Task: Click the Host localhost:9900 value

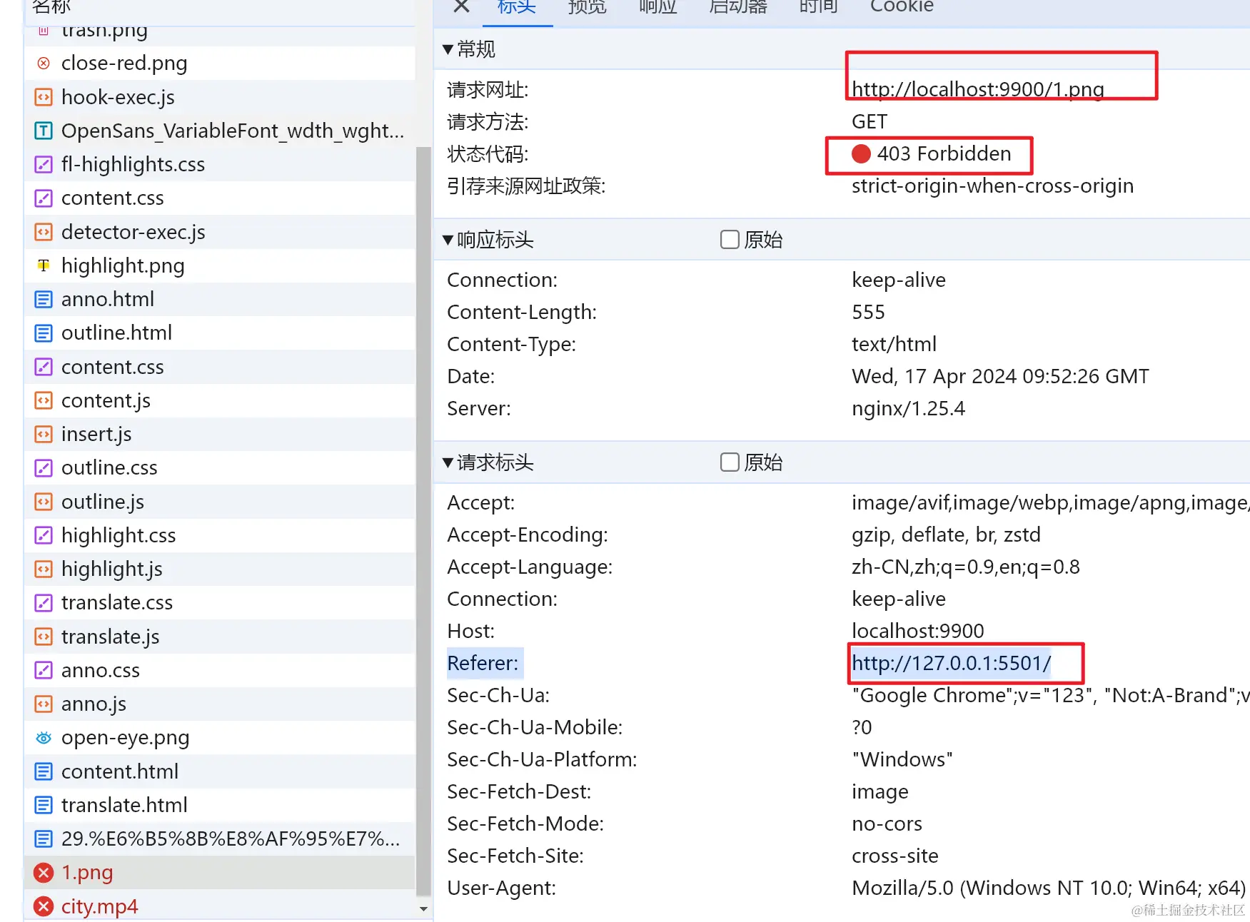Action: tap(917, 631)
